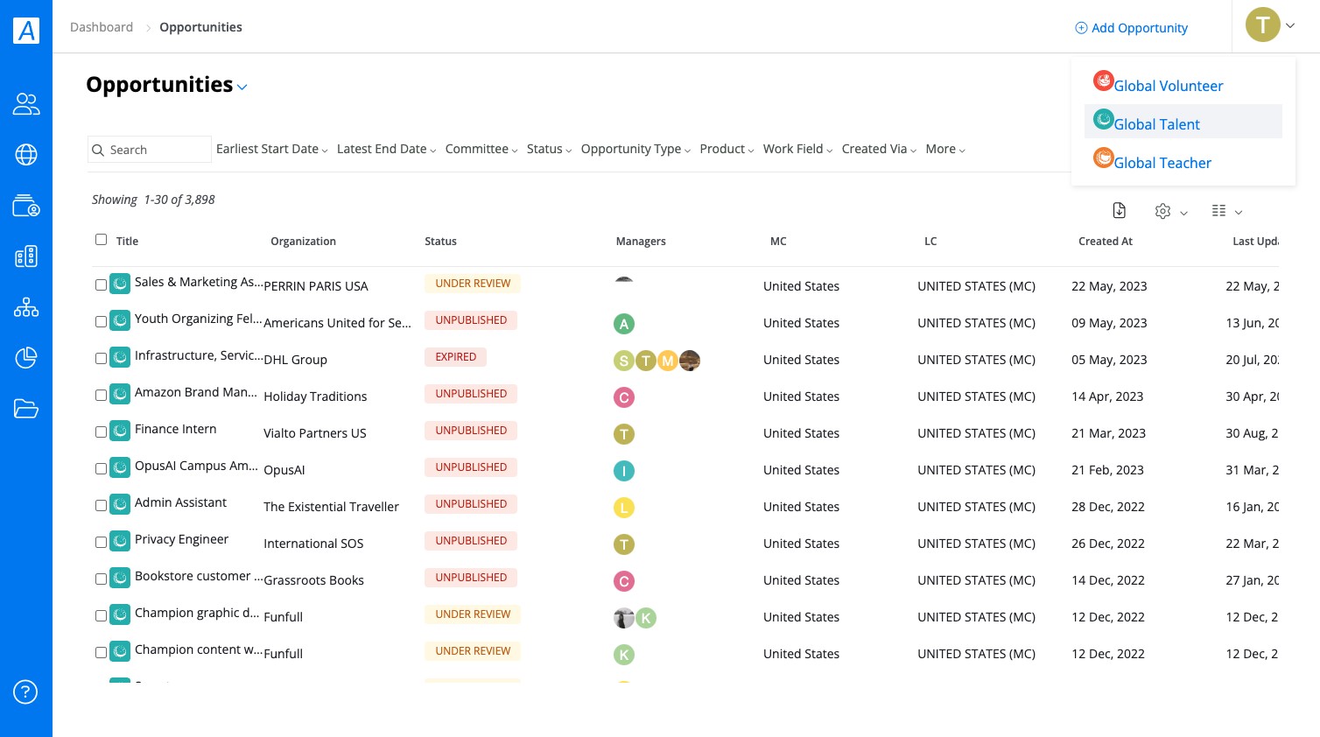Screen dimensions: 1320x737
Task: Open the Earliest Start Date filter
Action: 272,149
